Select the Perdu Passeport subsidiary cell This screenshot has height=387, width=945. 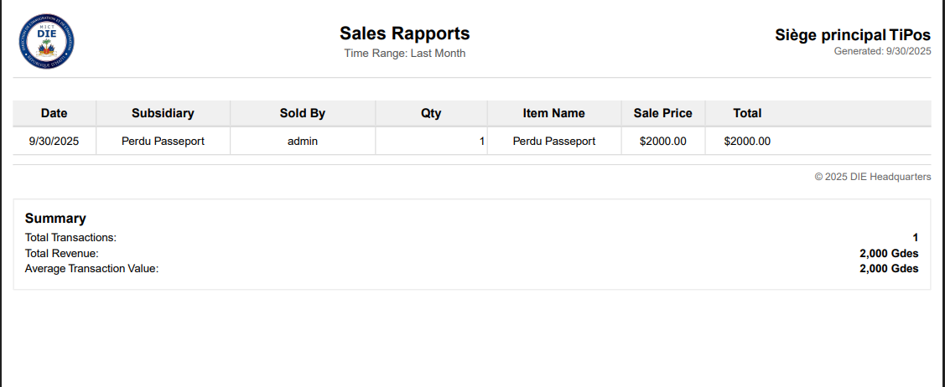163,142
